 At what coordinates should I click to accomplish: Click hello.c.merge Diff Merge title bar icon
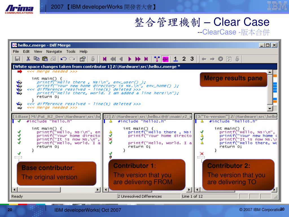coord(15,45)
